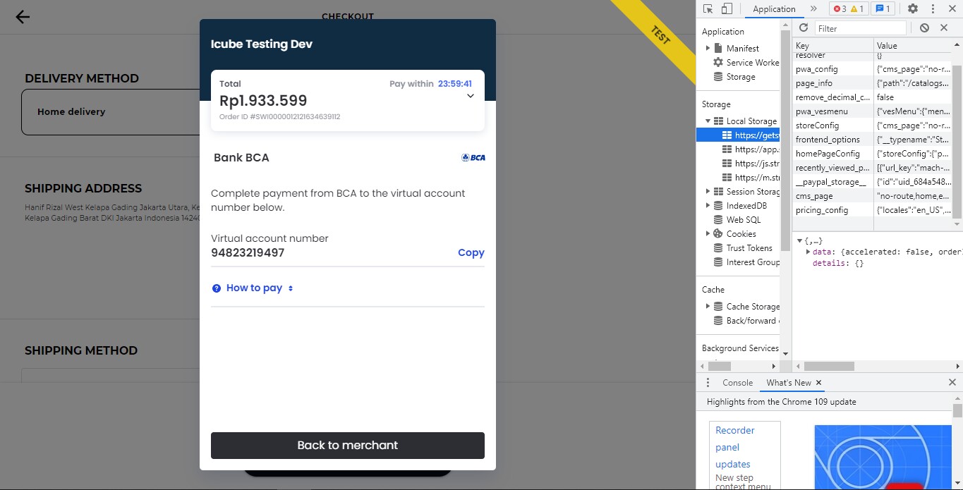
Task: Click the Key column header
Action: 832,45
